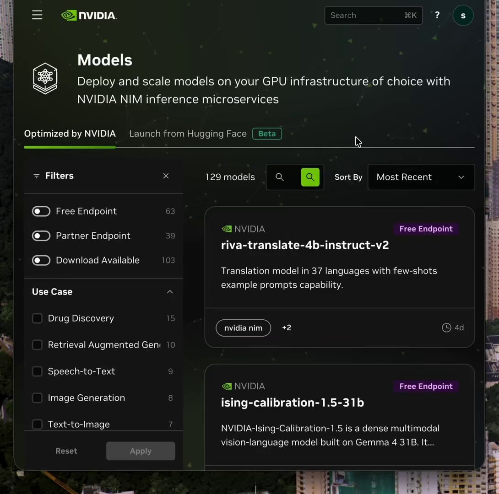The width and height of the screenshot is (499, 494).
Task: Collapse the Use Case section
Action: click(x=170, y=291)
